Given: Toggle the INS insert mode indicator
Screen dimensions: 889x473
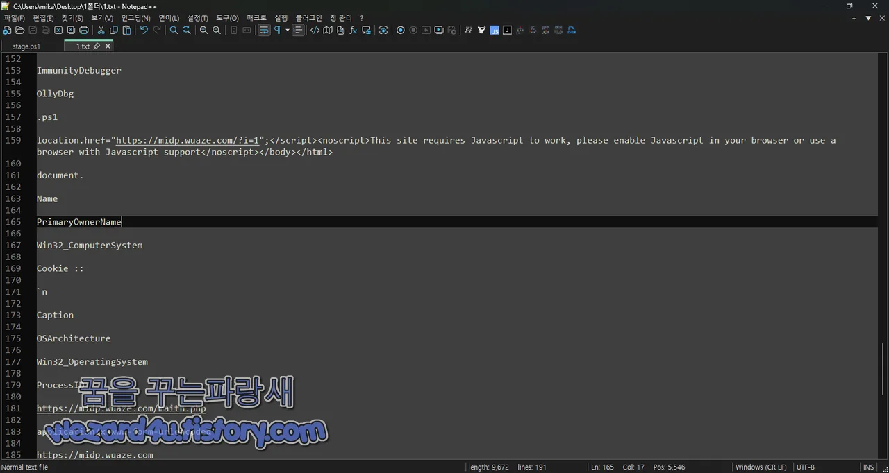Looking at the screenshot, I should click(868, 467).
